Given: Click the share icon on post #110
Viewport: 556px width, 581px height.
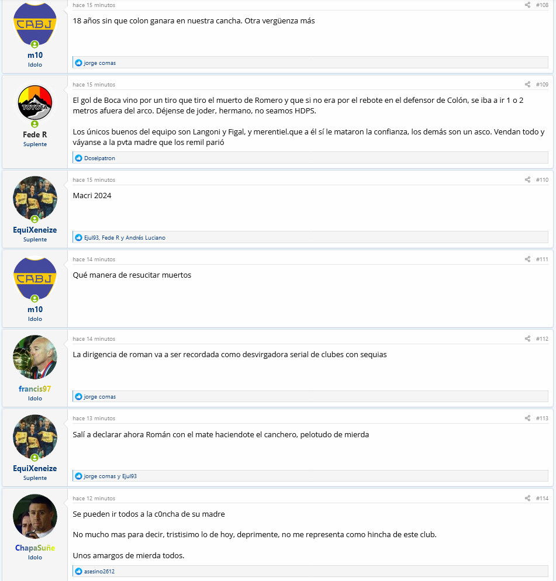Looking at the screenshot, I should [x=527, y=179].
